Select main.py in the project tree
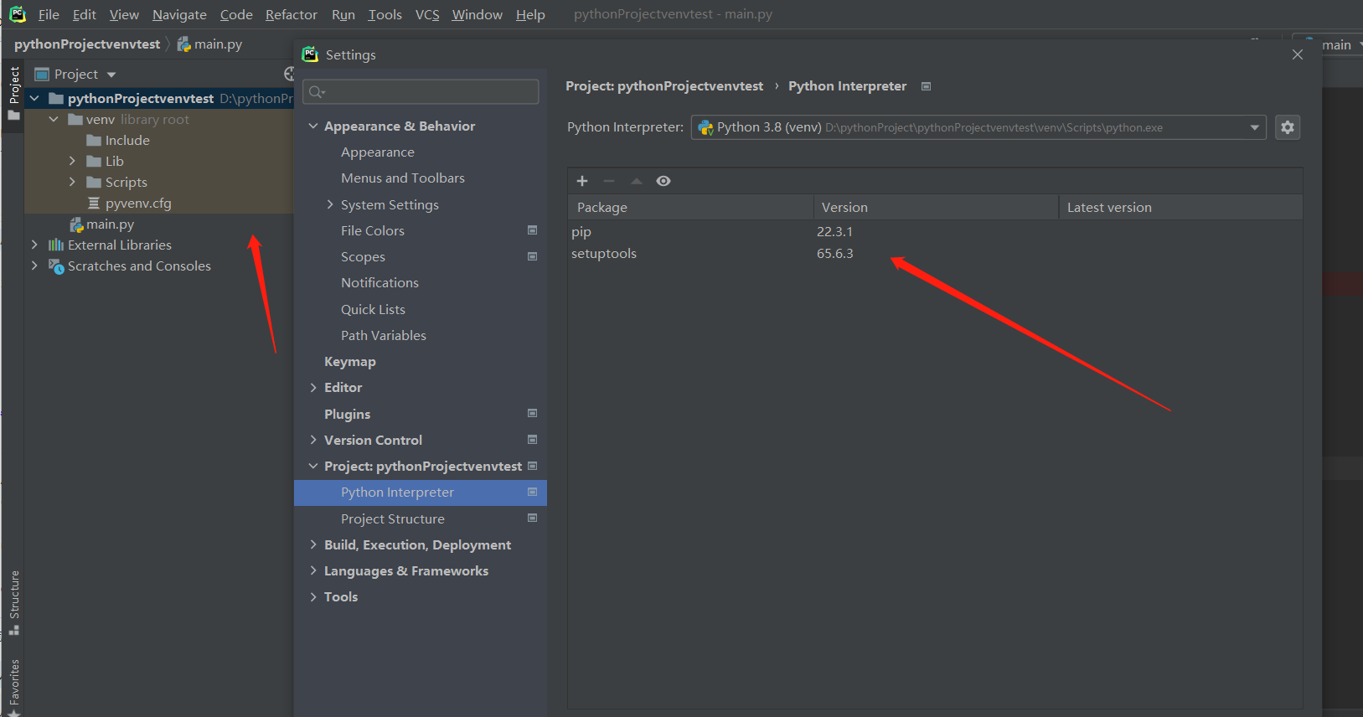Image resolution: width=1363 pixels, height=717 pixels. [x=110, y=224]
